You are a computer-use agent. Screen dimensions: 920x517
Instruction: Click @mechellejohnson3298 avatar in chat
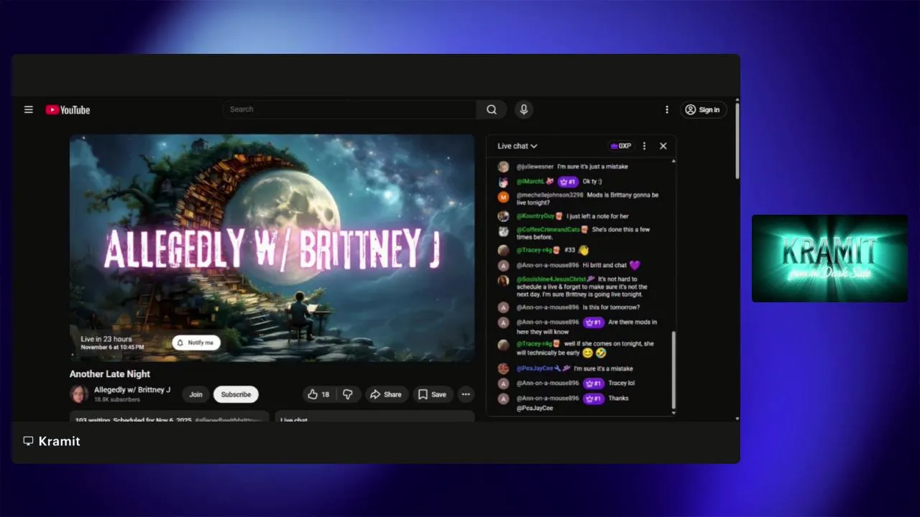pos(503,197)
